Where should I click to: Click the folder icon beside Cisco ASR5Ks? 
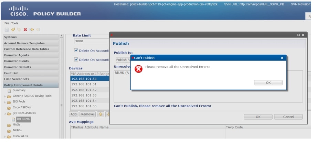click(9, 108)
